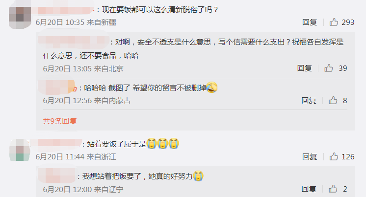Click the crying emoji after 好努力
366x197 pixels.
click(x=198, y=176)
